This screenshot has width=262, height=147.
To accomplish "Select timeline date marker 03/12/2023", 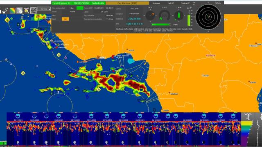I will pyautogui.click(x=140, y=120).
